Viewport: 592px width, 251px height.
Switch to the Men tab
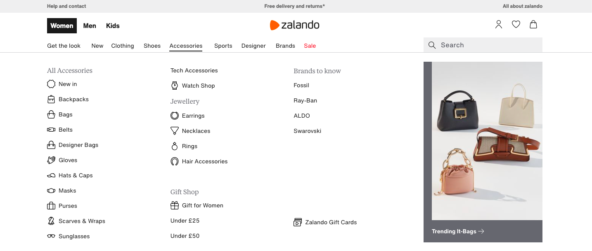tap(90, 26)
